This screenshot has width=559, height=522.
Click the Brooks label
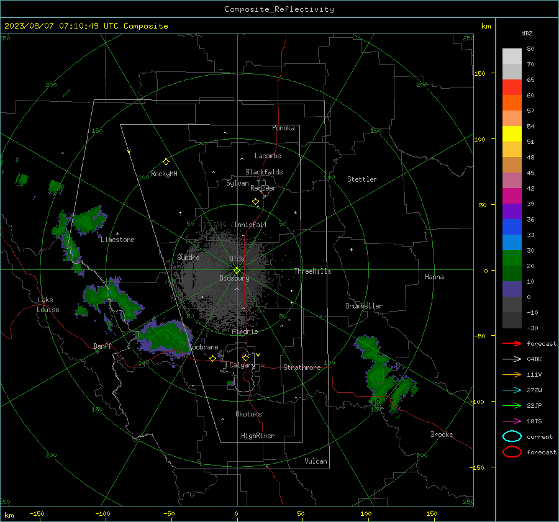tap(442, 434)
